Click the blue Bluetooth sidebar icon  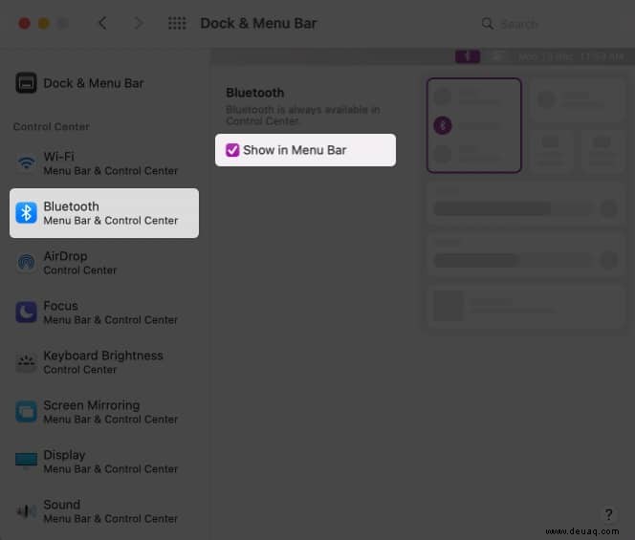click(27, 213)
